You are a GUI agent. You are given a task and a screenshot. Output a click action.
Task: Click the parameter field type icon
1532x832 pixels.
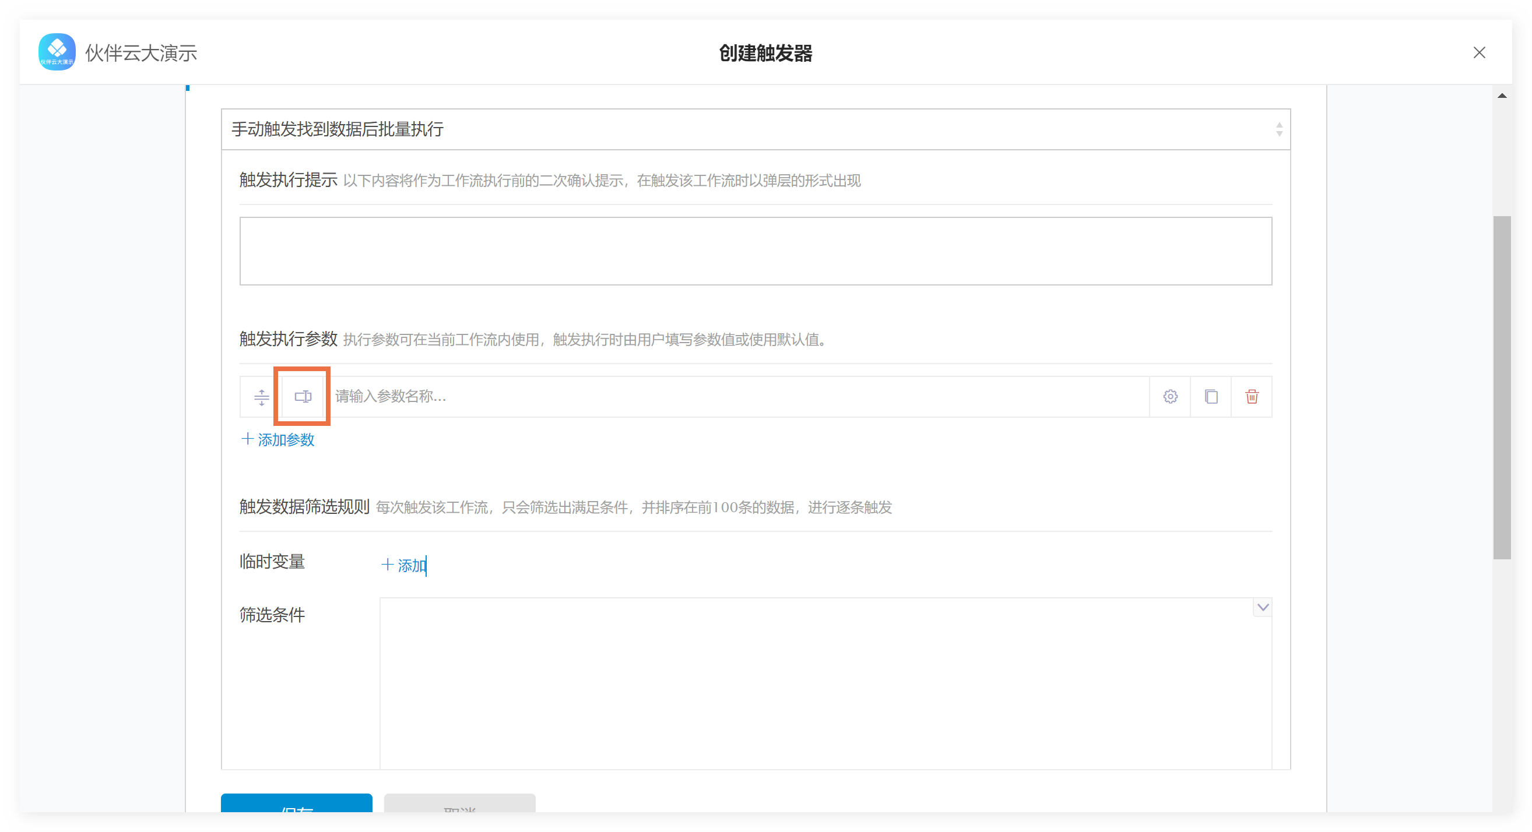point(303,396)
